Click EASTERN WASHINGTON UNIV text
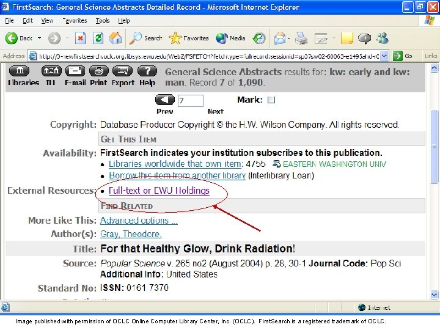The height and width of the screenshot is (330, 440). [x=334, y=164]
